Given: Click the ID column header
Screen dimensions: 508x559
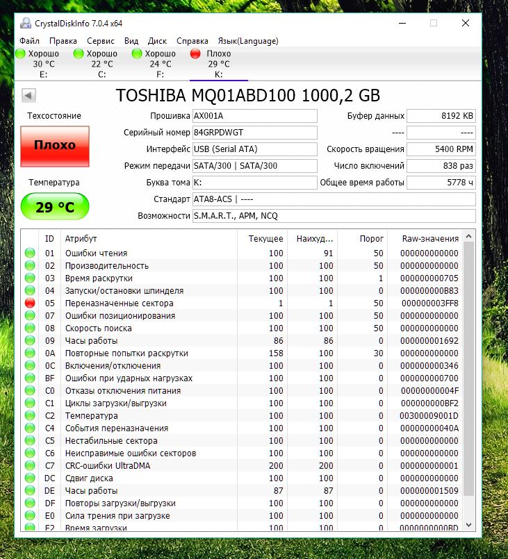Looking at the screenshot, I should click(49, 238).
